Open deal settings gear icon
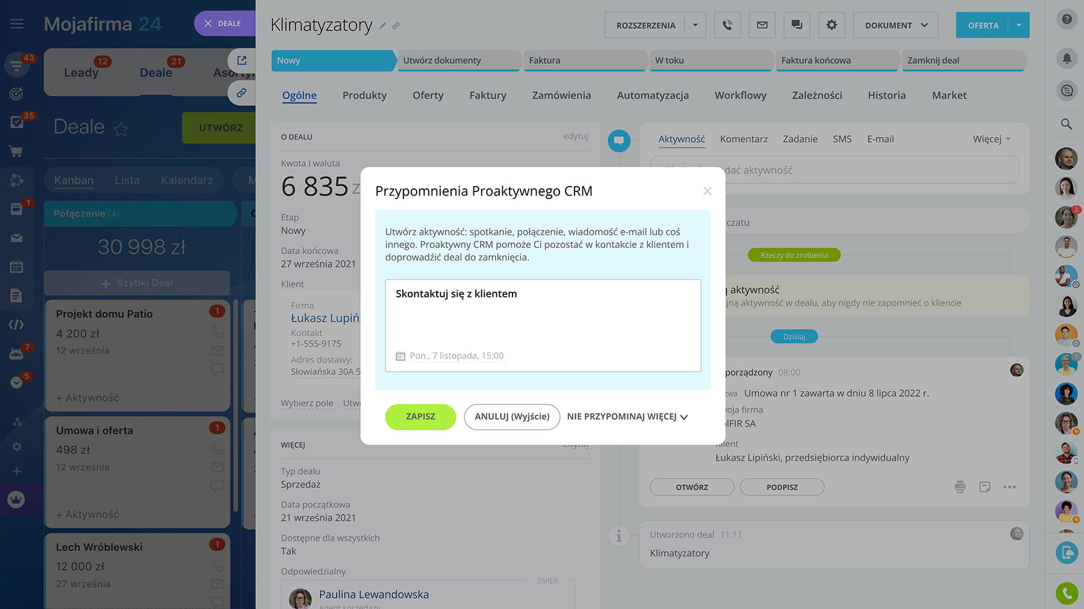The width and height of the screenshot is (1084, 609). point(832,25)
